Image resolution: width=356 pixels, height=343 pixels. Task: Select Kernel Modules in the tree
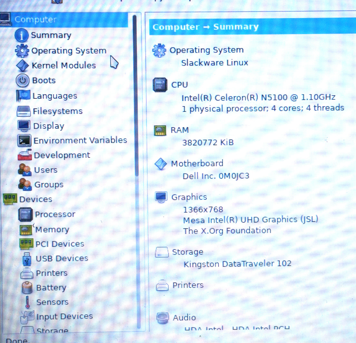[64, 66]
